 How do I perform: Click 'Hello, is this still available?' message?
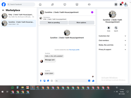pyautogui.click(x=54, y=56)
